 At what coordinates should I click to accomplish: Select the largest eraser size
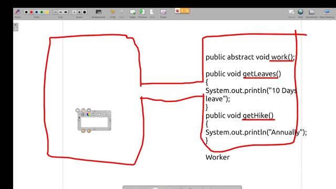coord(85,12)
